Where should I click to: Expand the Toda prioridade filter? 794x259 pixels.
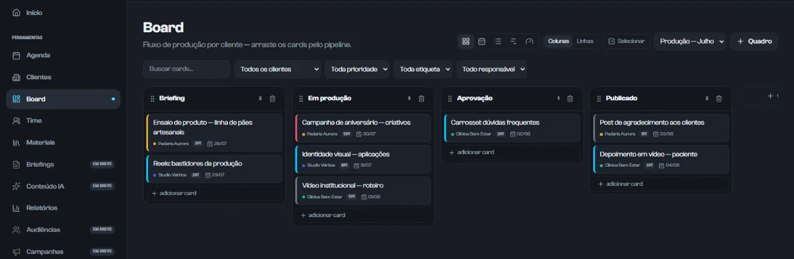357,69
